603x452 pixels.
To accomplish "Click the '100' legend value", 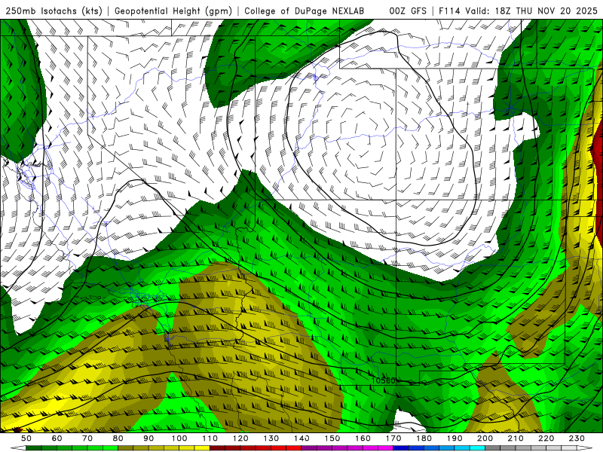I will 179,438.
